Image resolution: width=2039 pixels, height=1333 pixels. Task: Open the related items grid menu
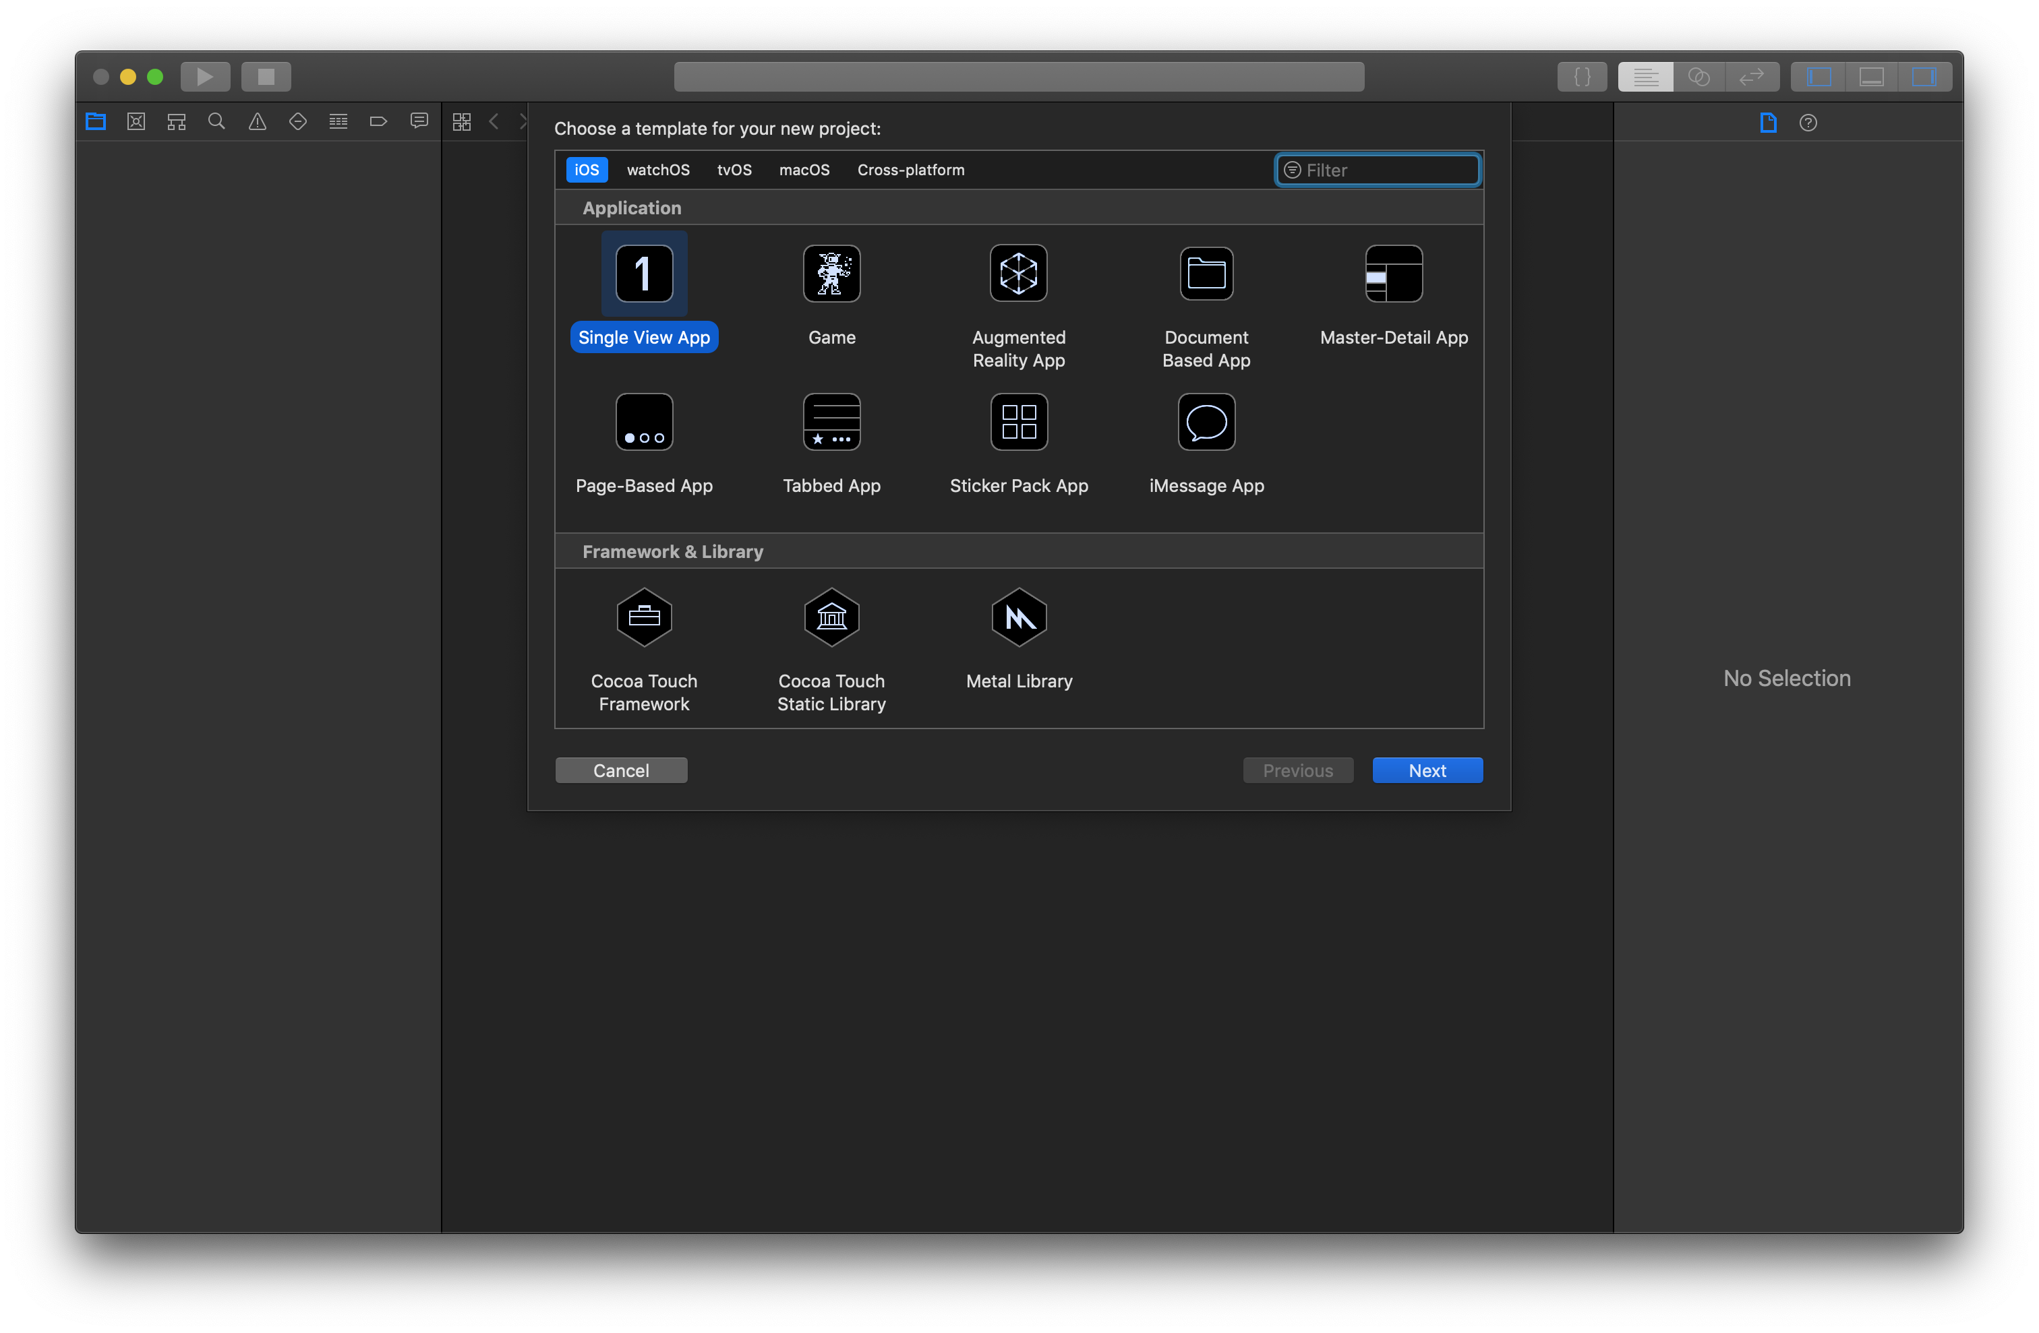tap(462, 121)
